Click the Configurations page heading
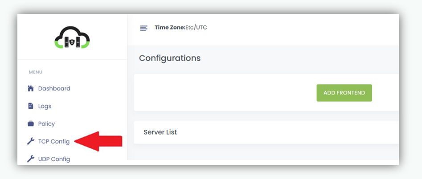This screenshot has height=179, width=422. (170, 58)
